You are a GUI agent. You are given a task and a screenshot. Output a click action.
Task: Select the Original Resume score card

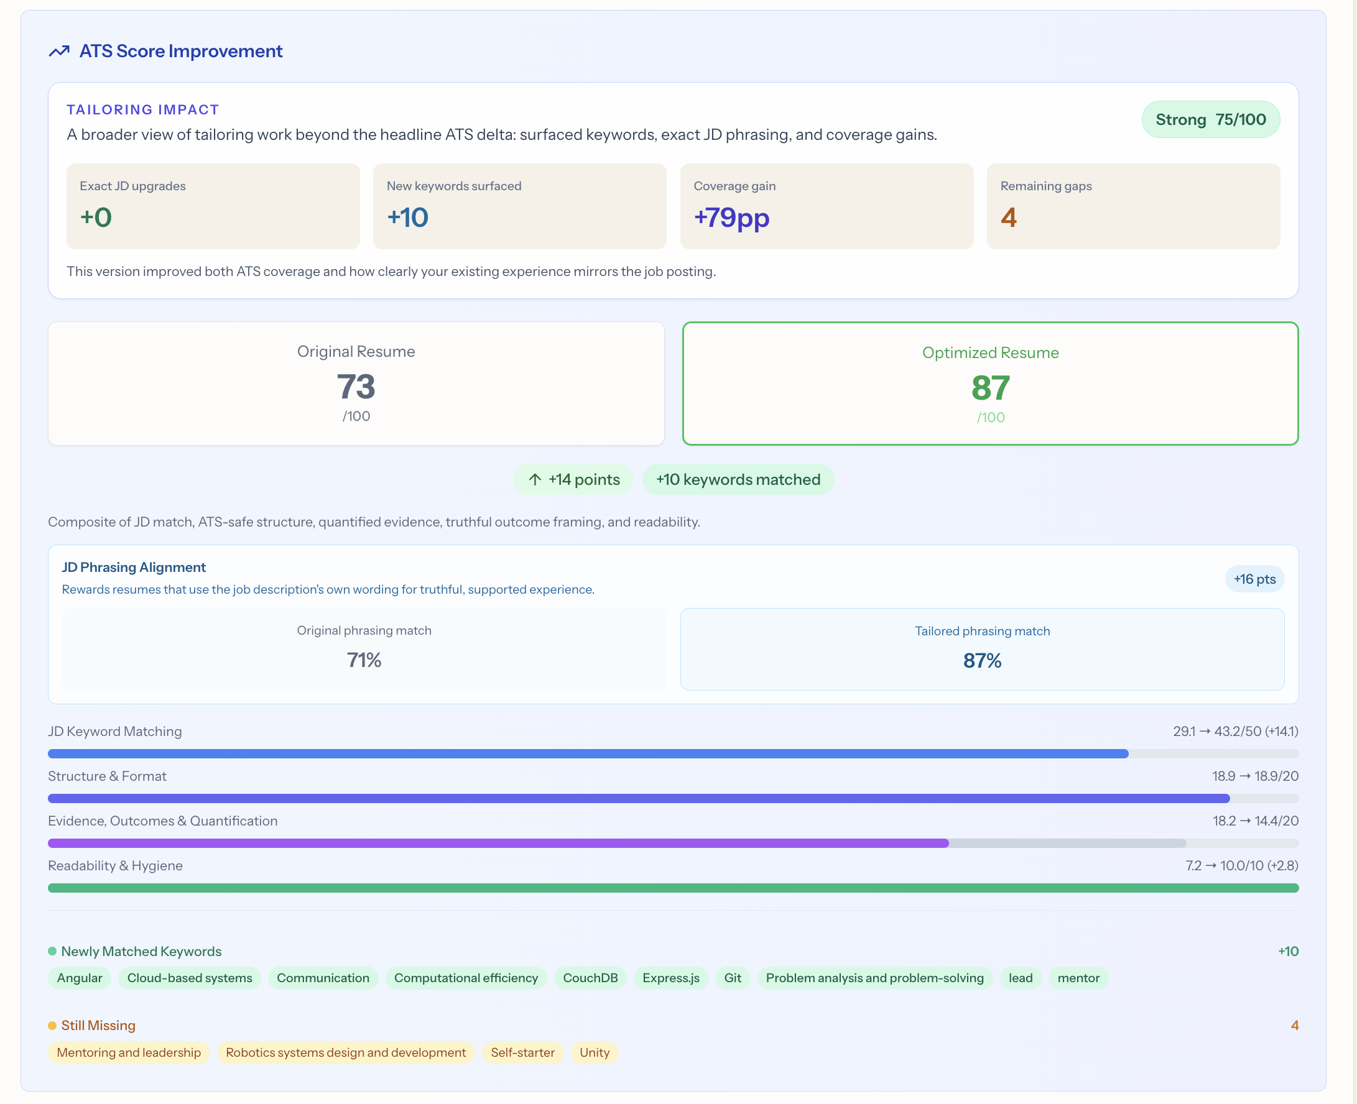pyautogui.click(x=356, y=383)
